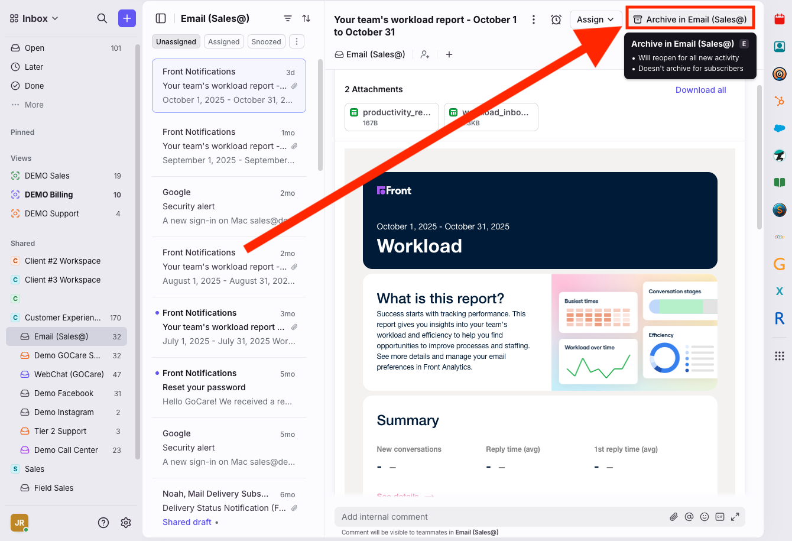This screenshot has width=792, height=541.
Task: Open settings gear in bottom left
Action: pyautogui.click(x=126, y=523)
